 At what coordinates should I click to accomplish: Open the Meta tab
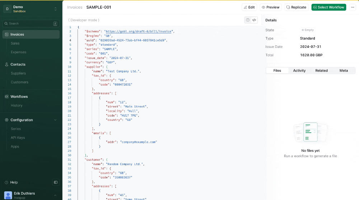(x=344, y=71)
